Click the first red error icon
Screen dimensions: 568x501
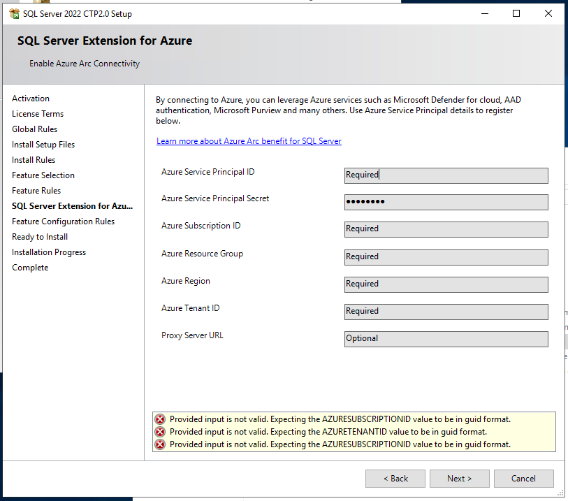[159, 419]
